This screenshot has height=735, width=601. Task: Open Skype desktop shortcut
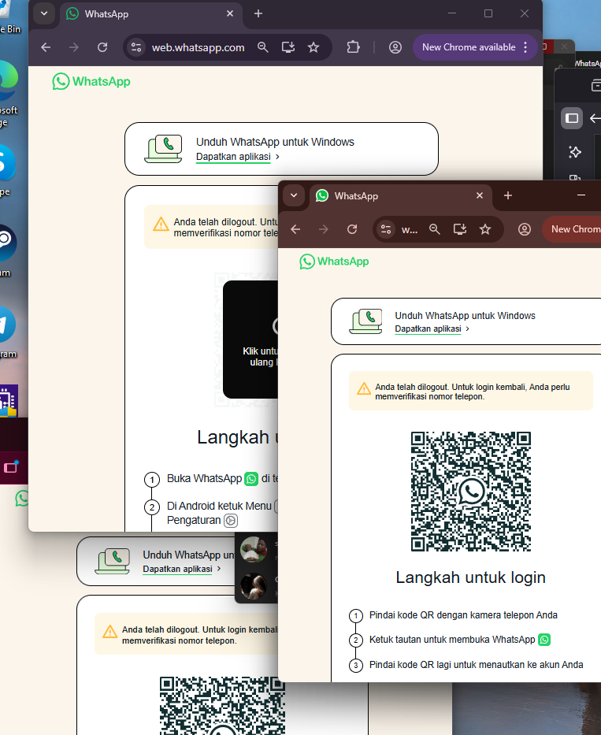coord(6,162)
